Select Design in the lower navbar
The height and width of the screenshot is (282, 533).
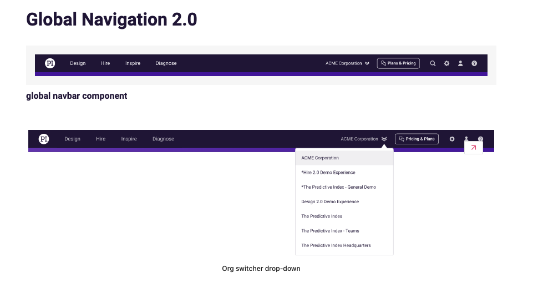point(73,139)
